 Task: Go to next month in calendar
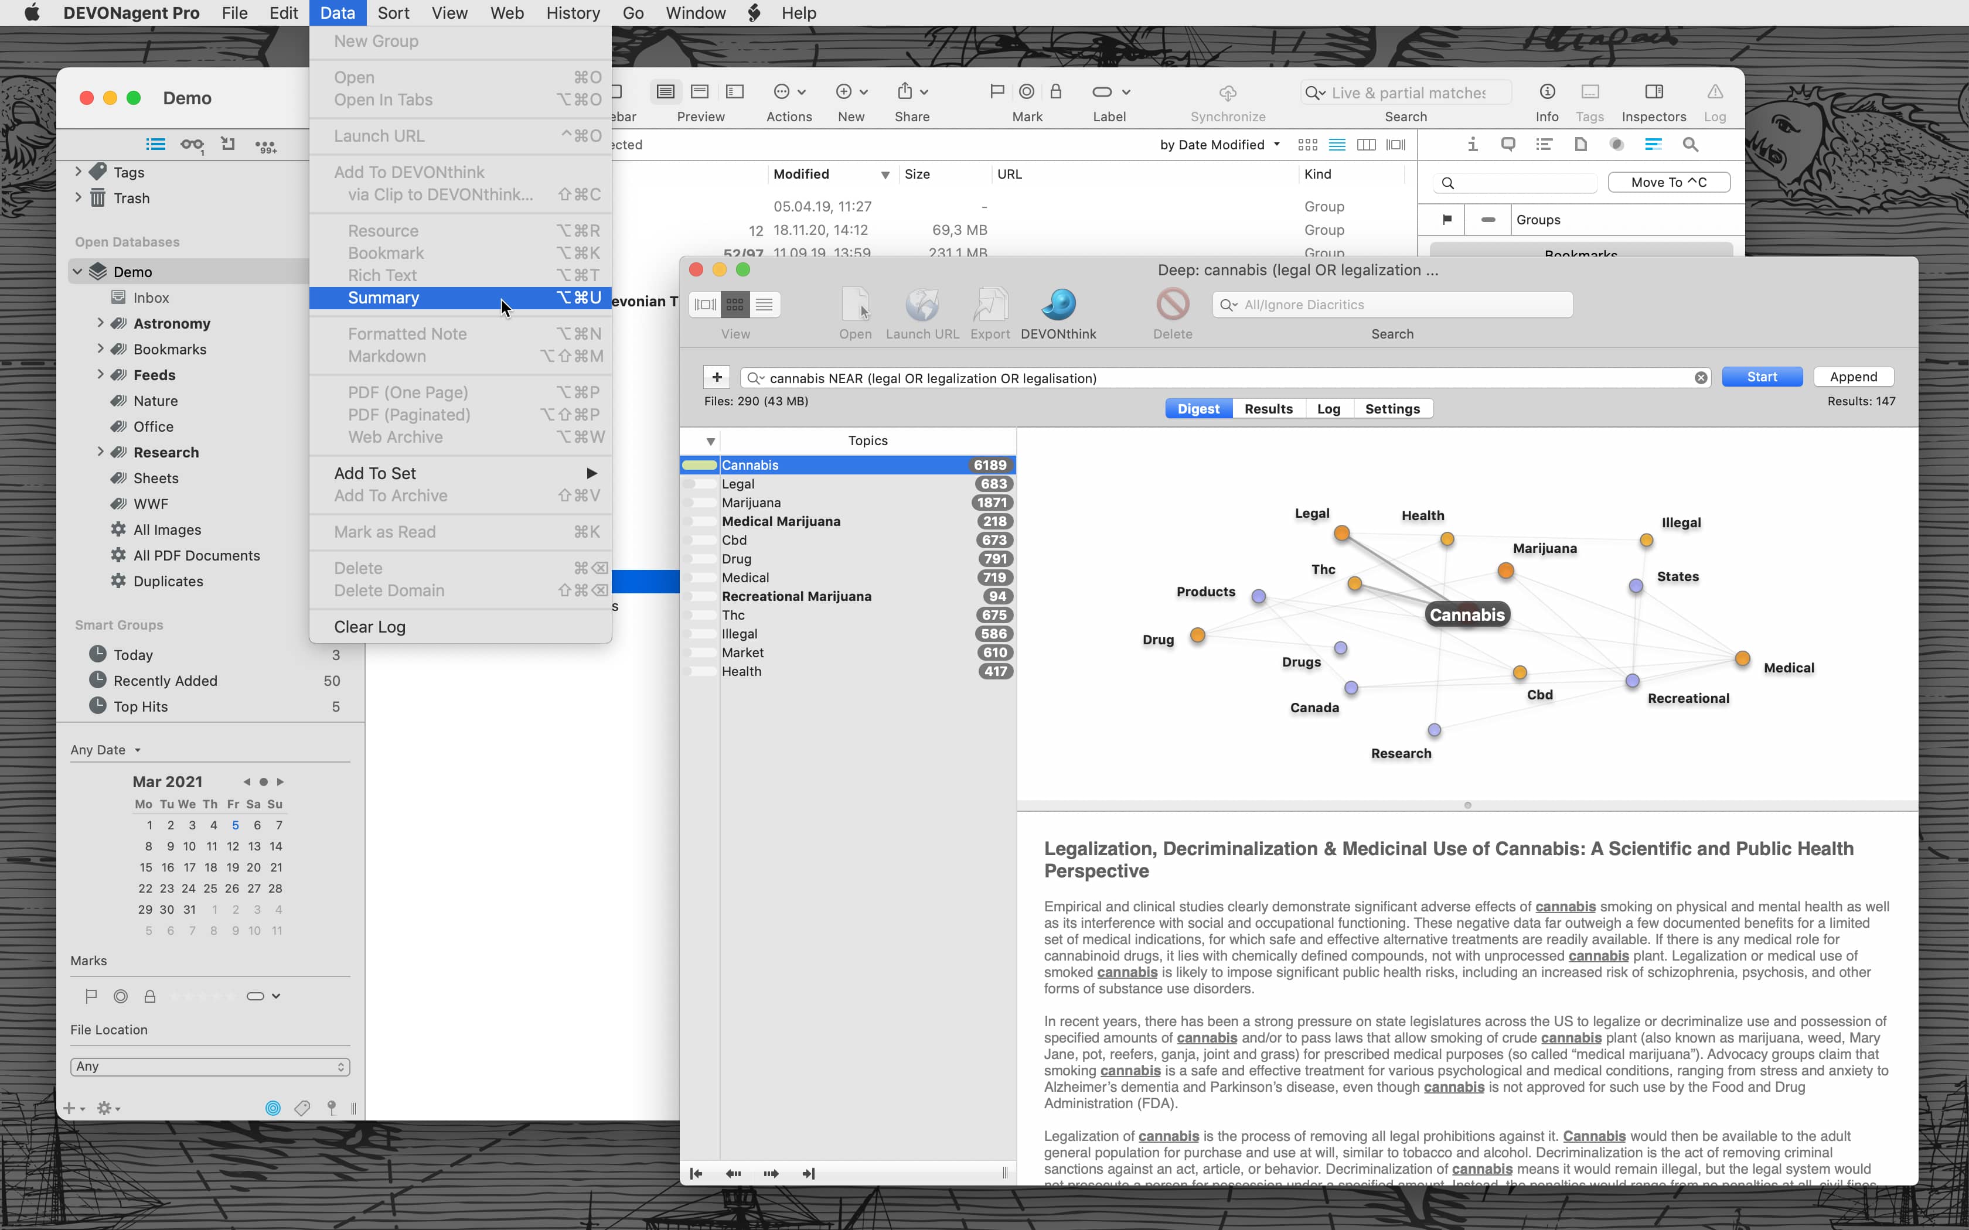tap(281, 782)
